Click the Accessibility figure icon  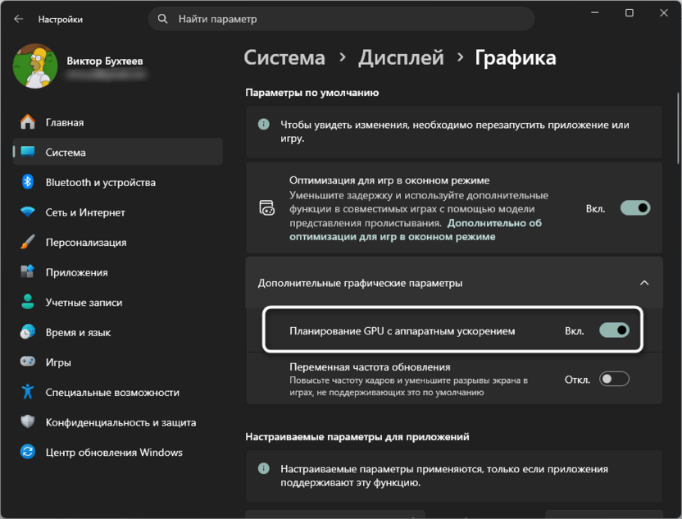pos(27,392)
